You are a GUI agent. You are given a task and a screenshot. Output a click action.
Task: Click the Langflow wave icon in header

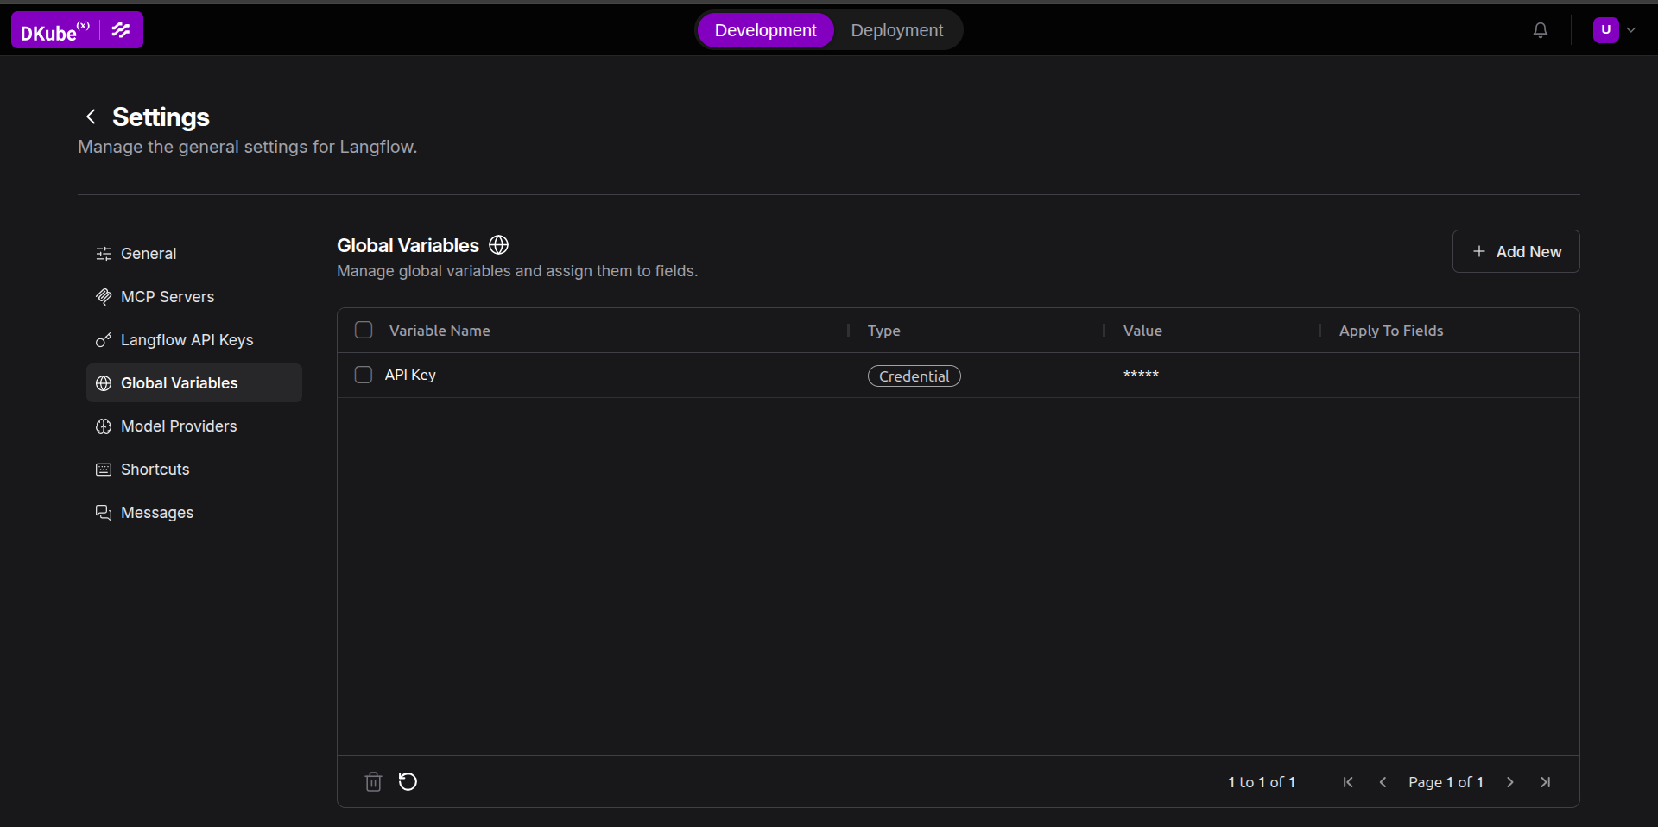pos(121,30)
